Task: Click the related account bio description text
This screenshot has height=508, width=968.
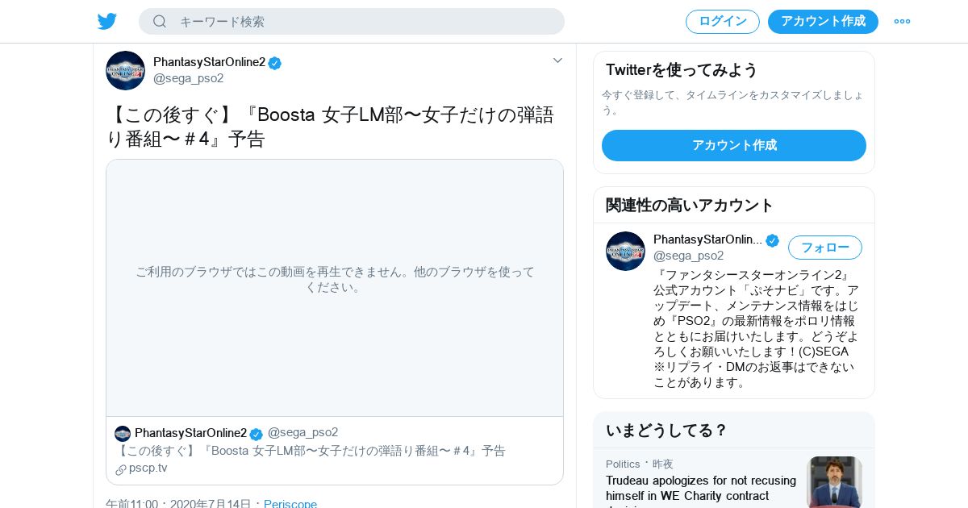Action: [757, 329]
